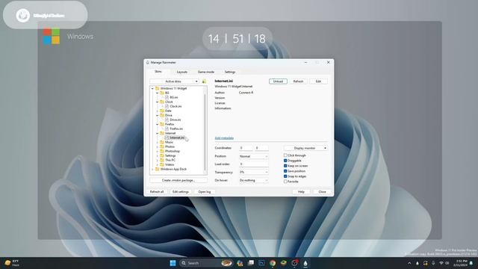Click the Settings folder icon in tree
Image resolution: width=478 pixels, height=269 pixels.
point(162,155)
